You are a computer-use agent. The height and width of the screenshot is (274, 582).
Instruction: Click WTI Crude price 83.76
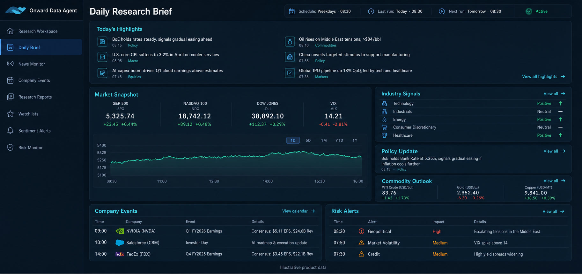tap(389, 193)
